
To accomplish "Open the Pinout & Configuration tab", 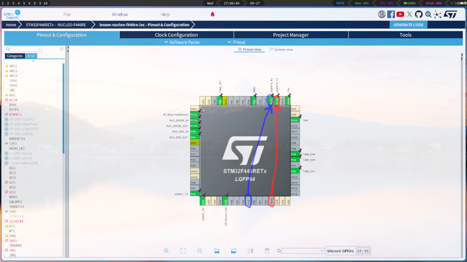I will (x=62, y=35).
